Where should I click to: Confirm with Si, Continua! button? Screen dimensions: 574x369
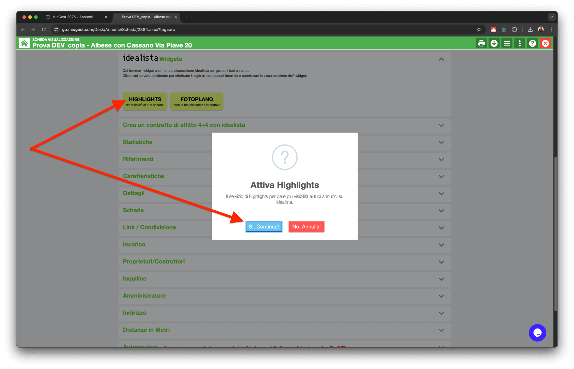click(x=264, y=227)
